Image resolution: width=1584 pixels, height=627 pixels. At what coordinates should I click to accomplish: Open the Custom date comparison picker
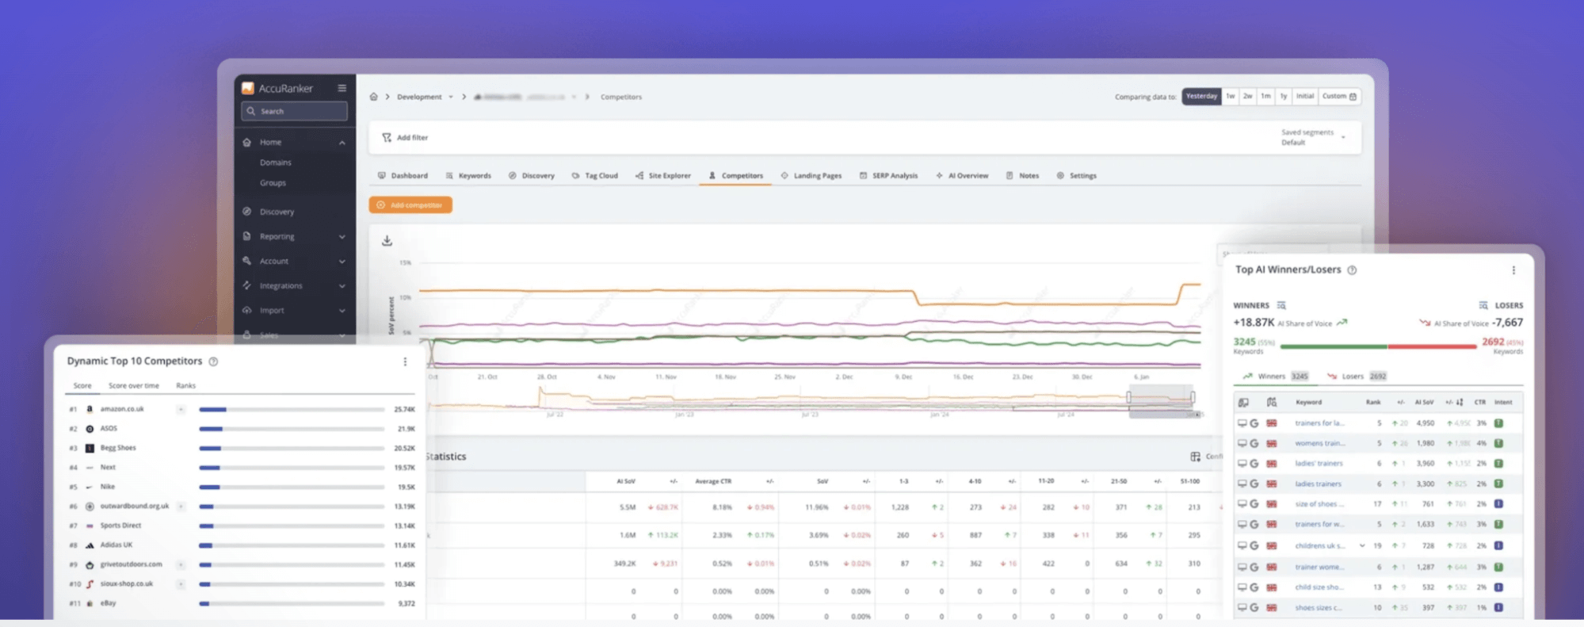1339,96
